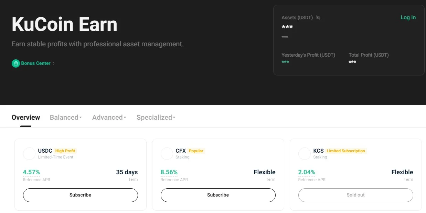
Task: Click the USDC coin icon
Action: [29, 154]
